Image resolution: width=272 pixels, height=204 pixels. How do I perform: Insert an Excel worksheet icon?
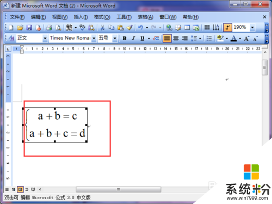pos(196,28)
